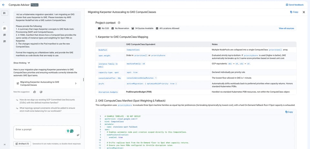Select the third chat history icon

pos(5,41)
